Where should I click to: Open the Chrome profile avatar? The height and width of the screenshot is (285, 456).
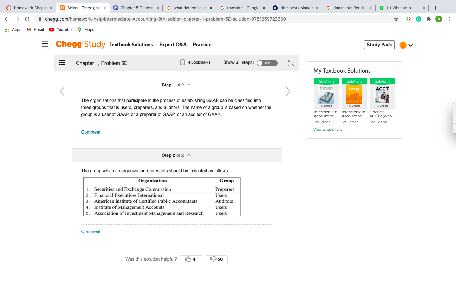click(x=439, y=19)
